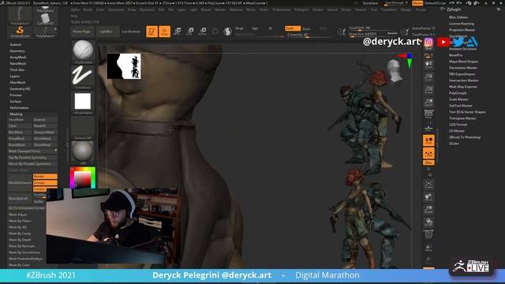Toggle the Groups mask feature option
505x284 pixels.
[x=45, y=182]
